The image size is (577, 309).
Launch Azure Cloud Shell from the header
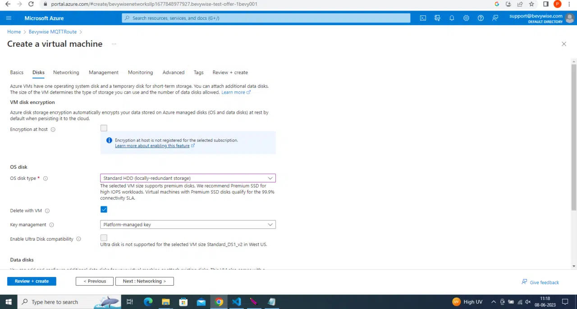(x=423, y=18)
